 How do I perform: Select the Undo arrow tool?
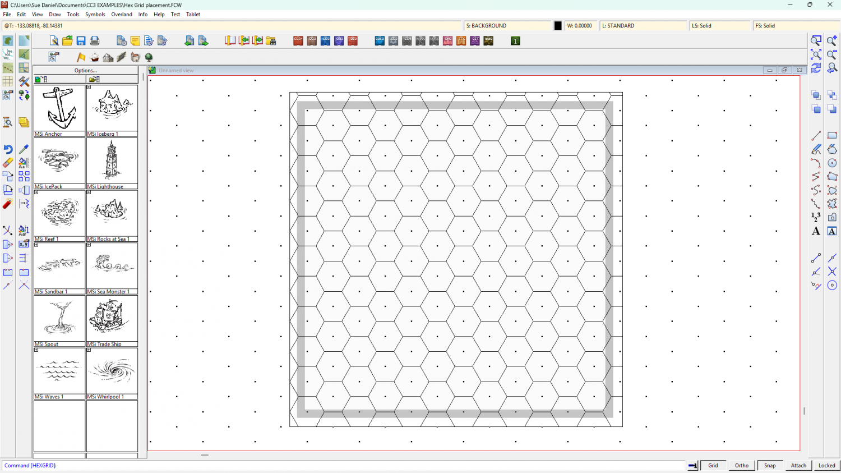pos(8,149)
